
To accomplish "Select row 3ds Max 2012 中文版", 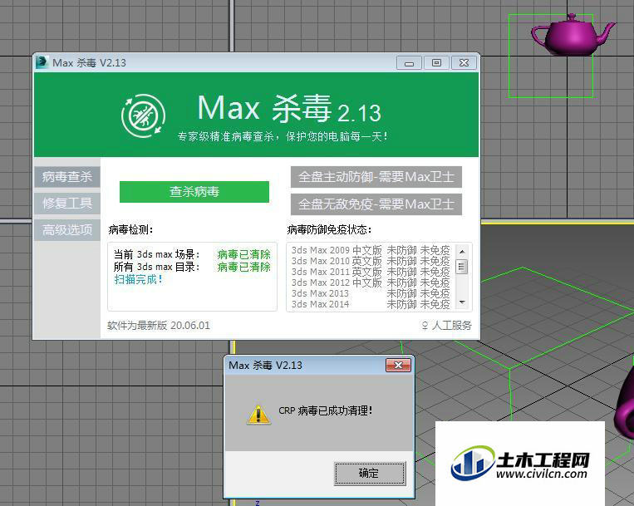I will [371, 282].
